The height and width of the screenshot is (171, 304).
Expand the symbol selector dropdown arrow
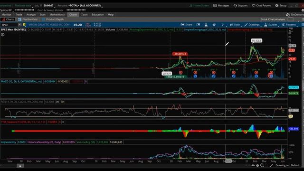pos(19,25)
